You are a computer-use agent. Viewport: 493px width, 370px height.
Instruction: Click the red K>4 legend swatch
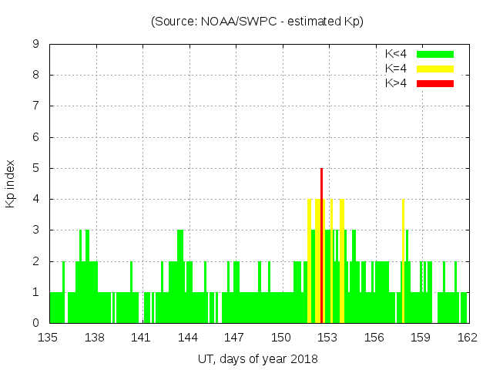435,83
